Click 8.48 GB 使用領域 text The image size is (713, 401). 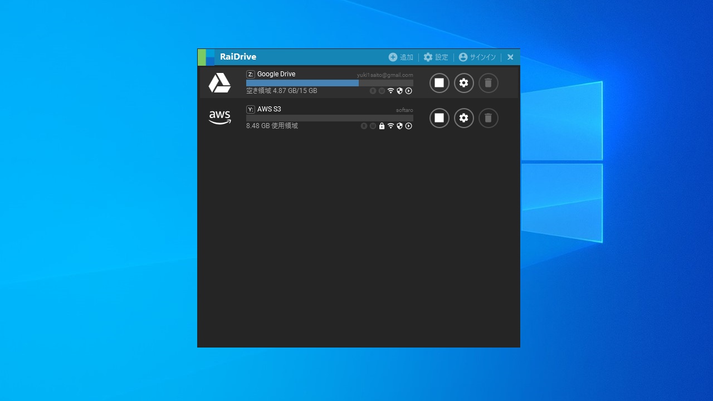tap(272, 126)
